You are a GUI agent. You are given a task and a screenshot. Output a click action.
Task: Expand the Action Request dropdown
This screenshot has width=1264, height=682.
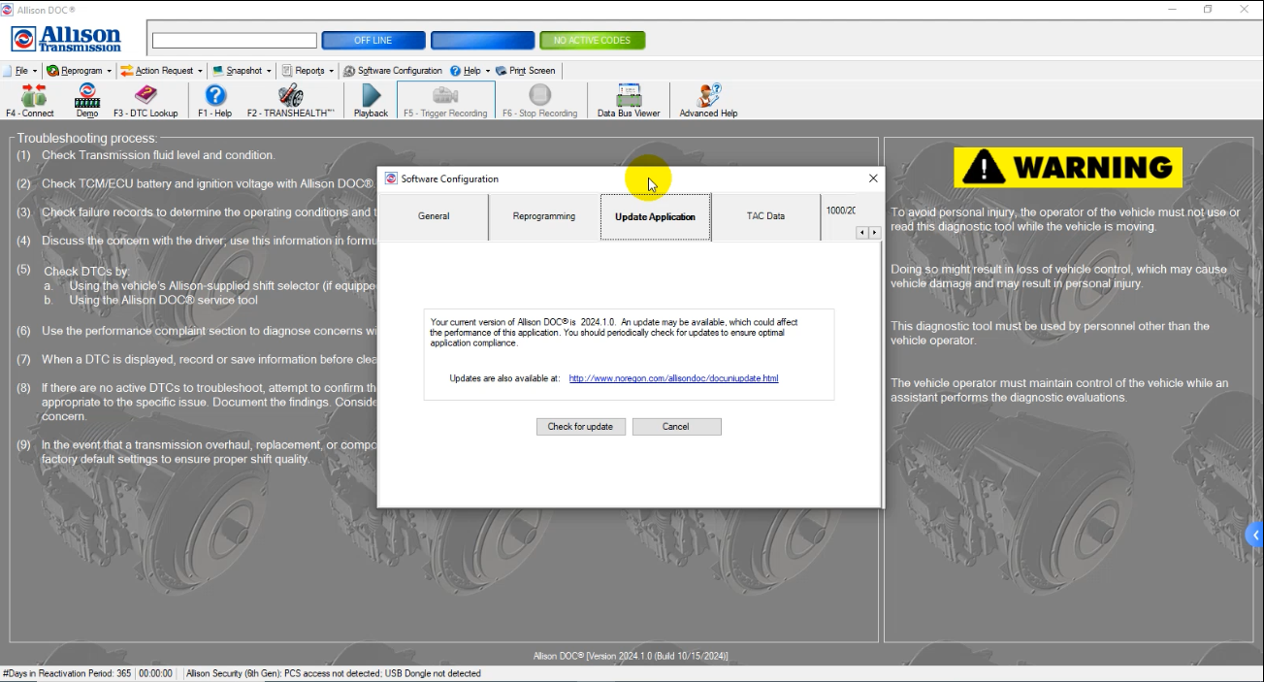(162, 71)
